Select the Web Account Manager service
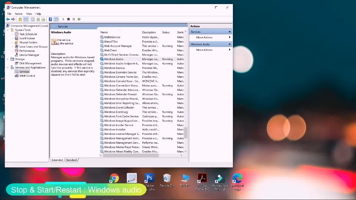This screenshot has height=200, width=356. click(x=142, y=46)
